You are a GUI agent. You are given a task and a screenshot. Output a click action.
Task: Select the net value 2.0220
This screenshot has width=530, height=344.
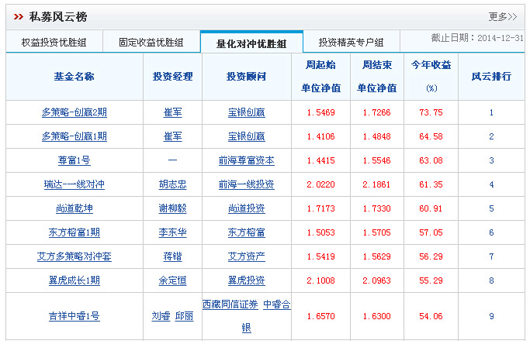click(x=320, y=184)
